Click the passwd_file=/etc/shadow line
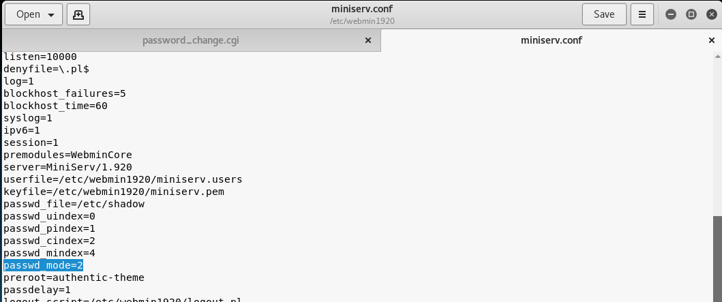 pyautogui.click(x=74, y=204)
